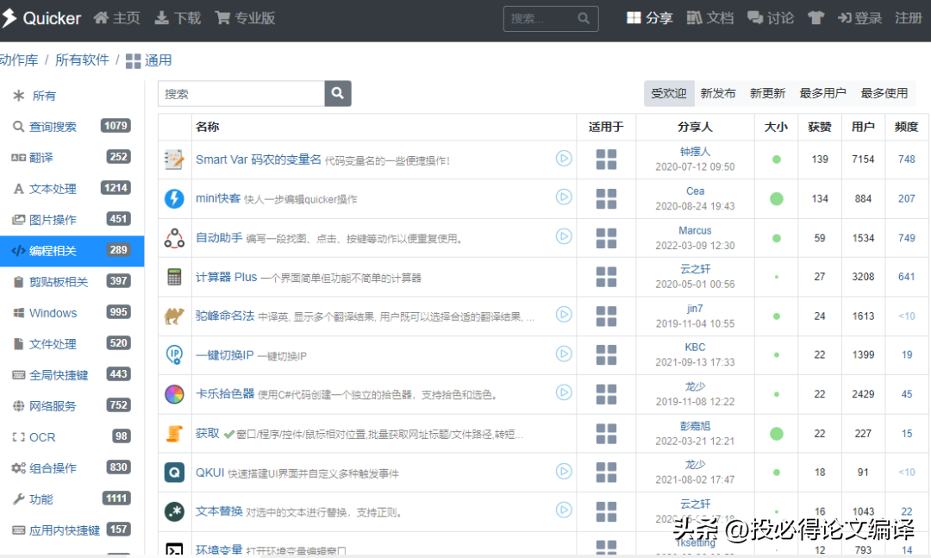The image size is (931, 558).
Task: Open the 分享 share menu
Action: (650, 18)
